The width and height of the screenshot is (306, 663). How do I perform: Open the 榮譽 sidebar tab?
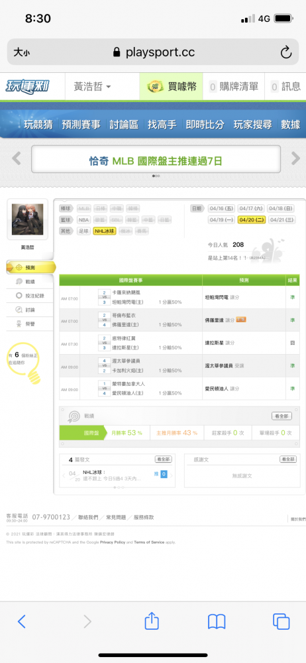pyautogui.click(x=30, y=324)
